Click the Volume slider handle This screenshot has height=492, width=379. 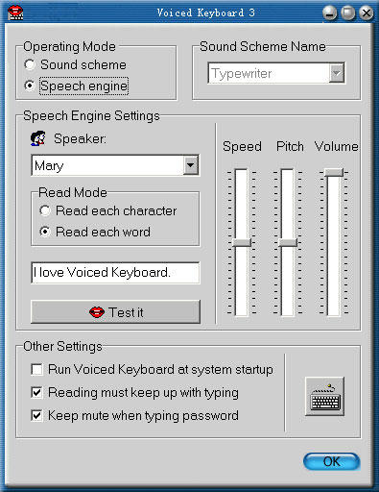(x=334, y=172)
